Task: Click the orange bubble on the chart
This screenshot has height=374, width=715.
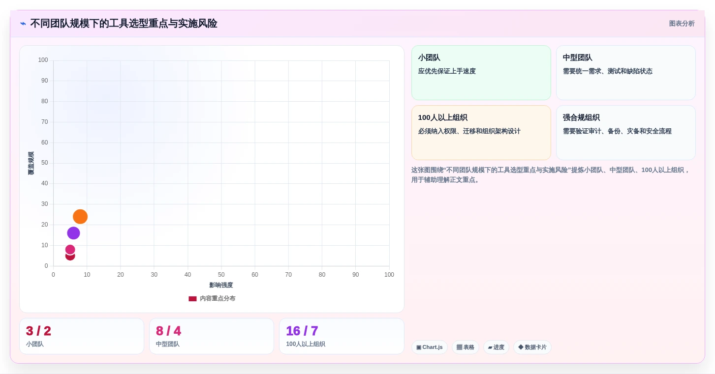Action: 80,217
